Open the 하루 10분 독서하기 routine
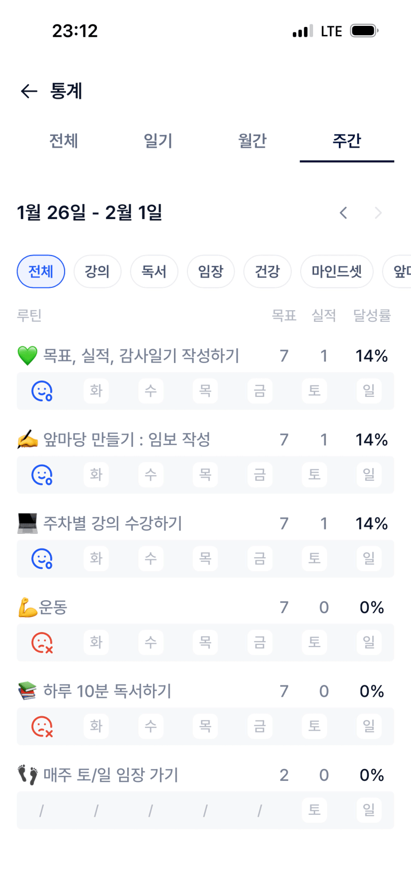 click(107, 691)
